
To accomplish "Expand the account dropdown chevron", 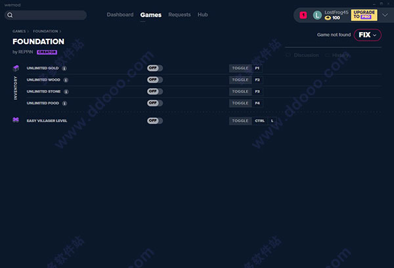I will 385,15.
